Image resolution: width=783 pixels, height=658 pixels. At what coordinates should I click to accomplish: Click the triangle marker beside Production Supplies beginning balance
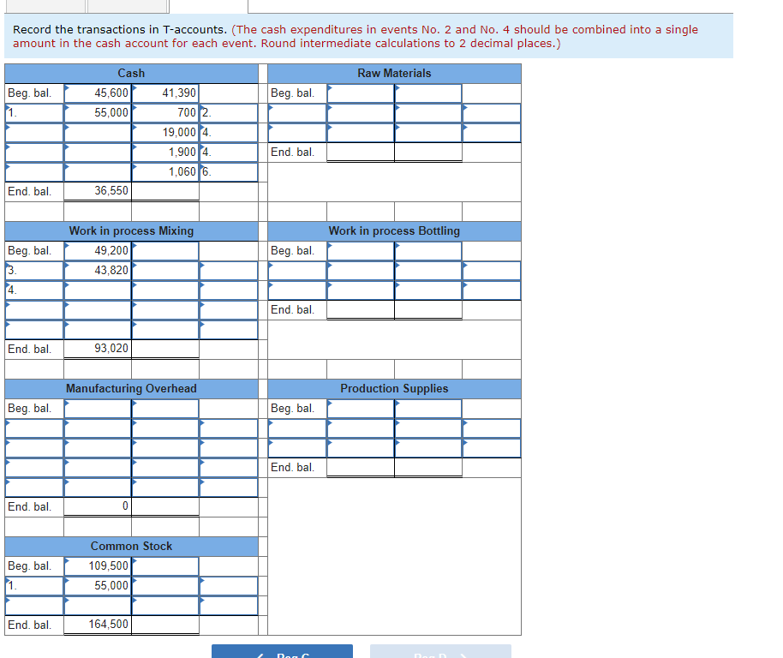click(x=331, y=404)
